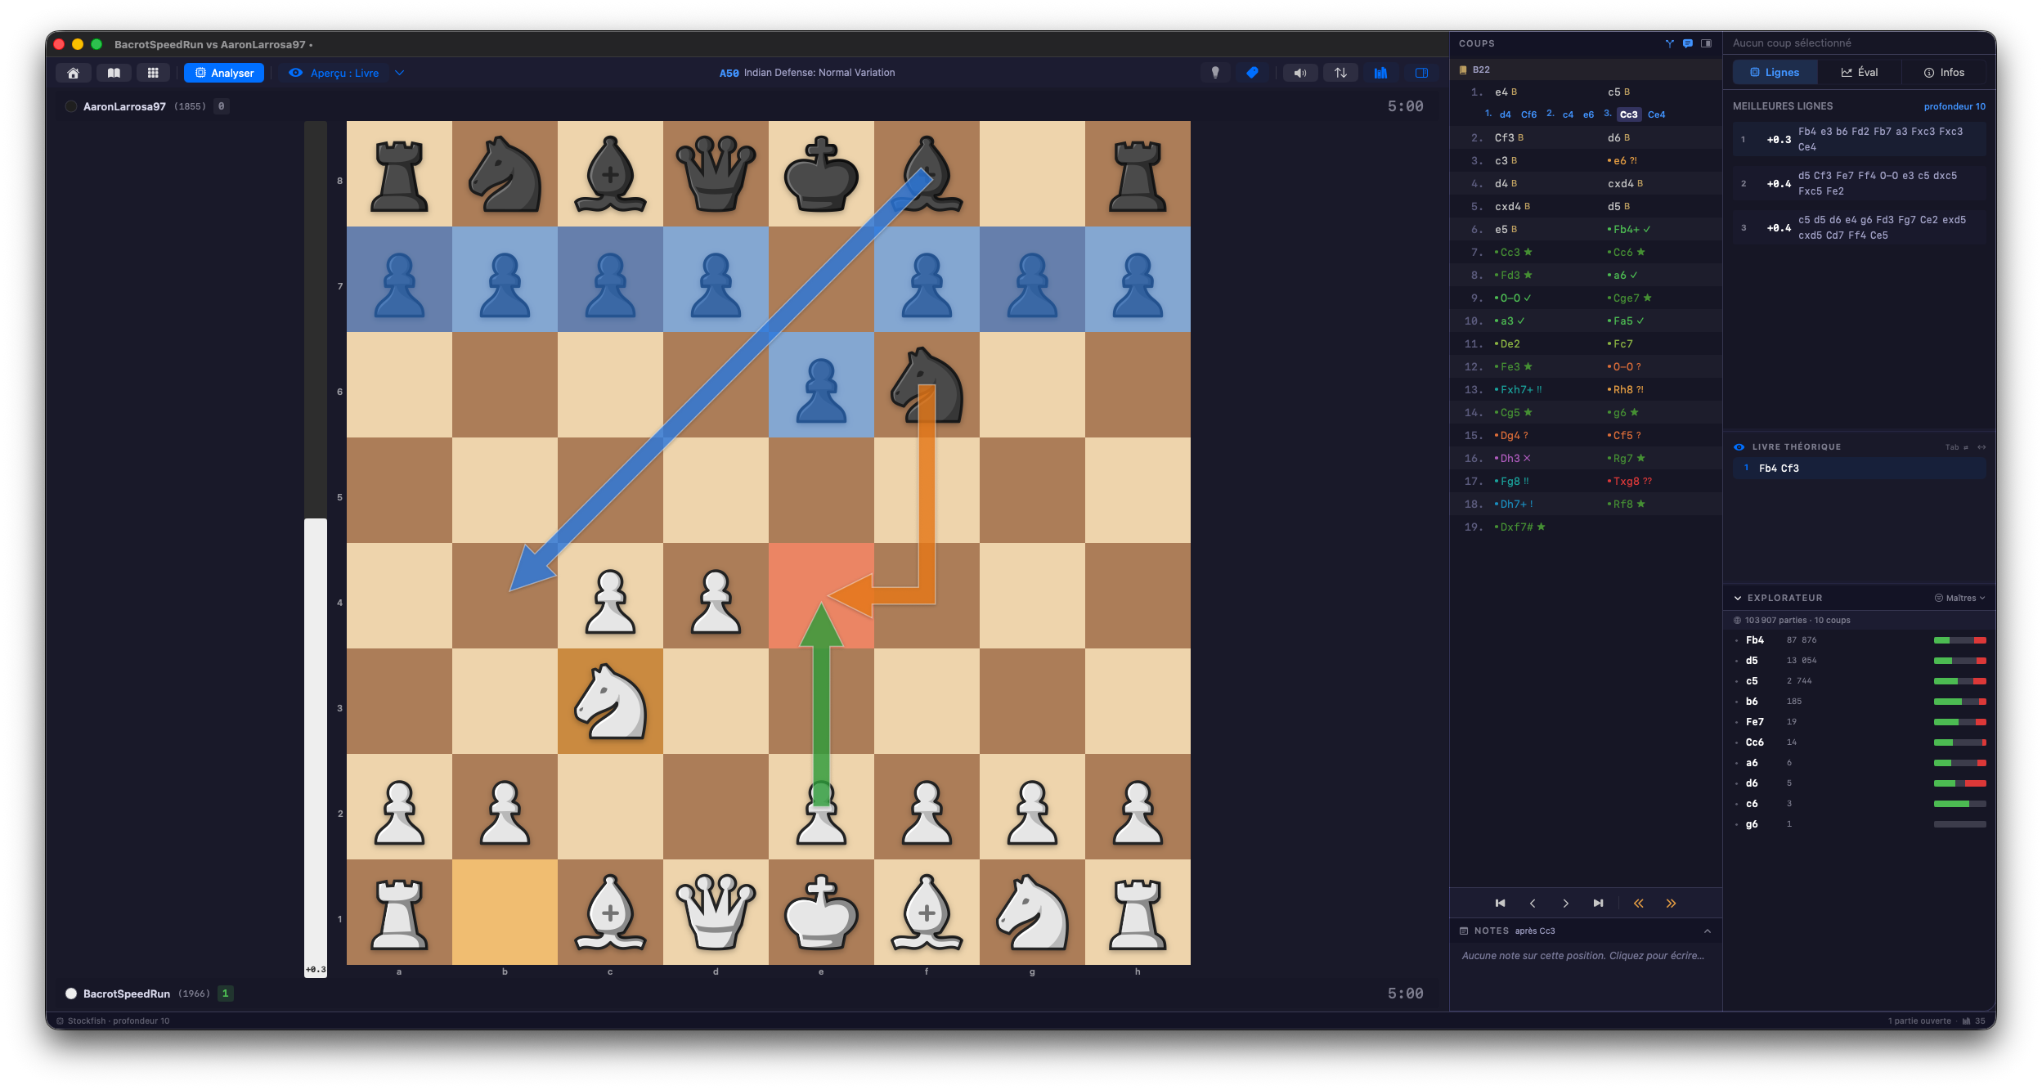The image size is (2042, 1090).
Task: Open the Maîtres database dropdown in Explorateur
Action: point(1960,598)
